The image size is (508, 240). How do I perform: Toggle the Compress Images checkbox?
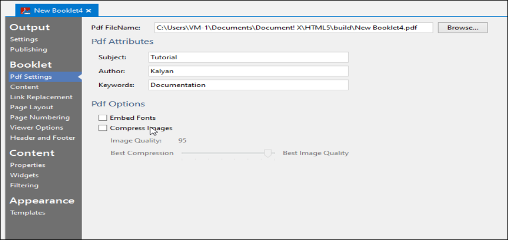[x=103, y=128]
